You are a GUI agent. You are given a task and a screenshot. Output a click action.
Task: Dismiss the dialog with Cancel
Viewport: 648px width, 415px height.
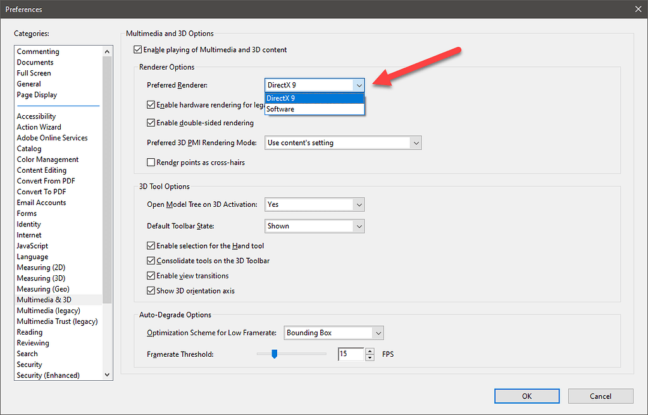(600, 395)
